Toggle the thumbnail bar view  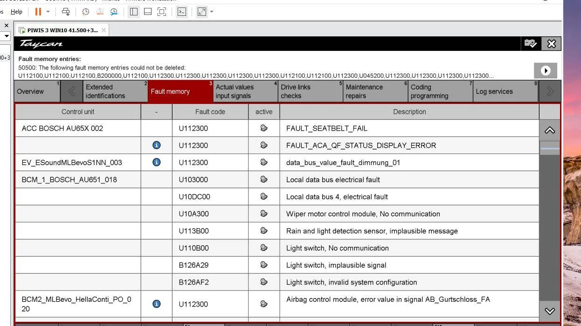[148, 12]
